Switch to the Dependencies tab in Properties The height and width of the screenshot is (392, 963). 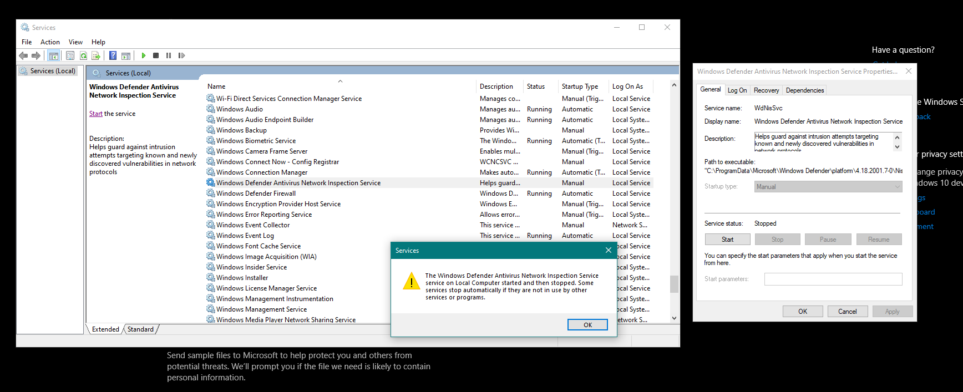click(x=804, y=90)
